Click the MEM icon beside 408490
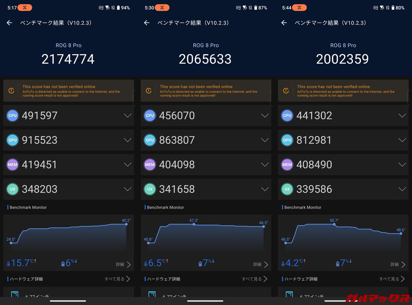The height and width of the screenshot is (305, 412). [x=287, y=164]
